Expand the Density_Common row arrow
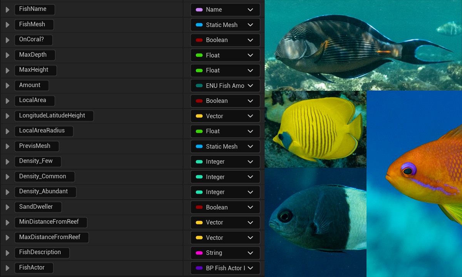Image resolution: width=462 pixels, height=277 pixels. [7, 177]
